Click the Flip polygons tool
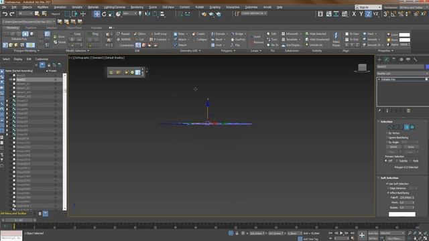Image resolution: width=429 pixels, height=241 pixels. [235, 45]
